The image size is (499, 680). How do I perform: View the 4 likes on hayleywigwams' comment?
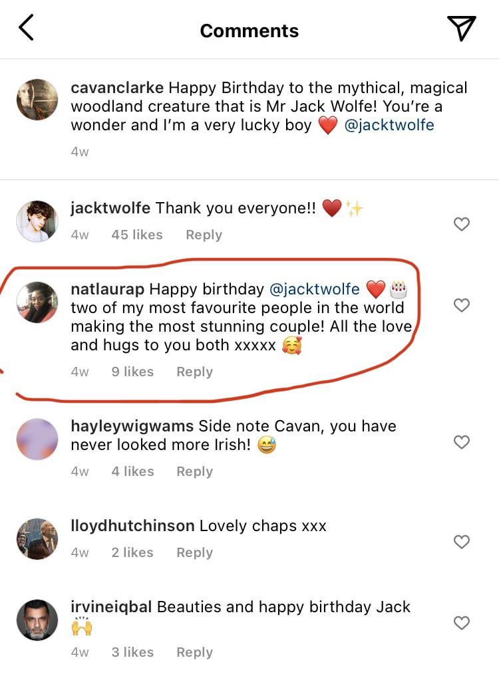[x=132, y=471]
